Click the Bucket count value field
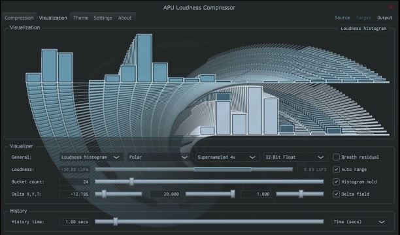The height and width of the screenshot is (235, 400). point(75,181)
